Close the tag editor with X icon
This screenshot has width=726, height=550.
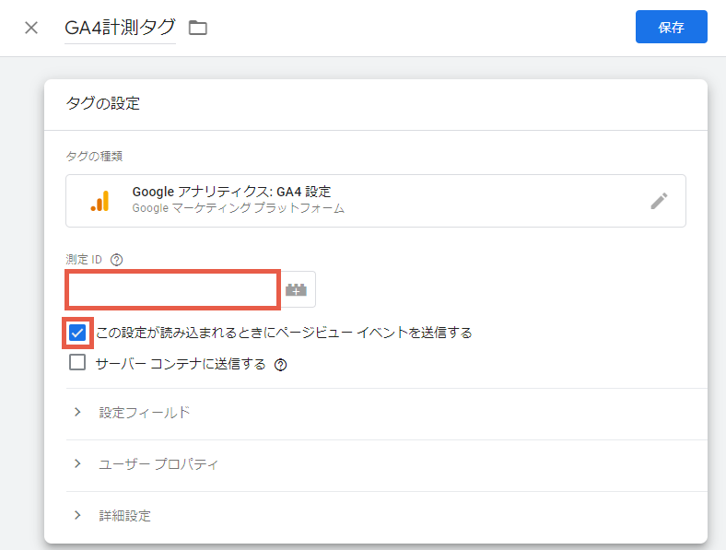(x=31, y=28)
